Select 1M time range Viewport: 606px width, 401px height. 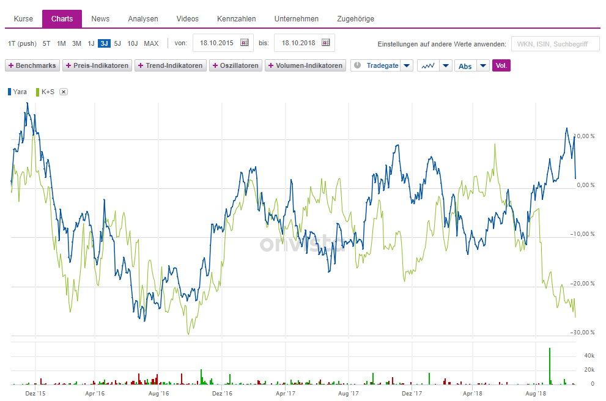click(61, 43)
